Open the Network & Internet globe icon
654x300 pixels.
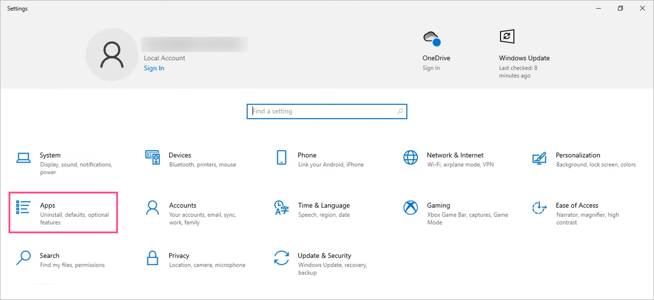[411, 158]
